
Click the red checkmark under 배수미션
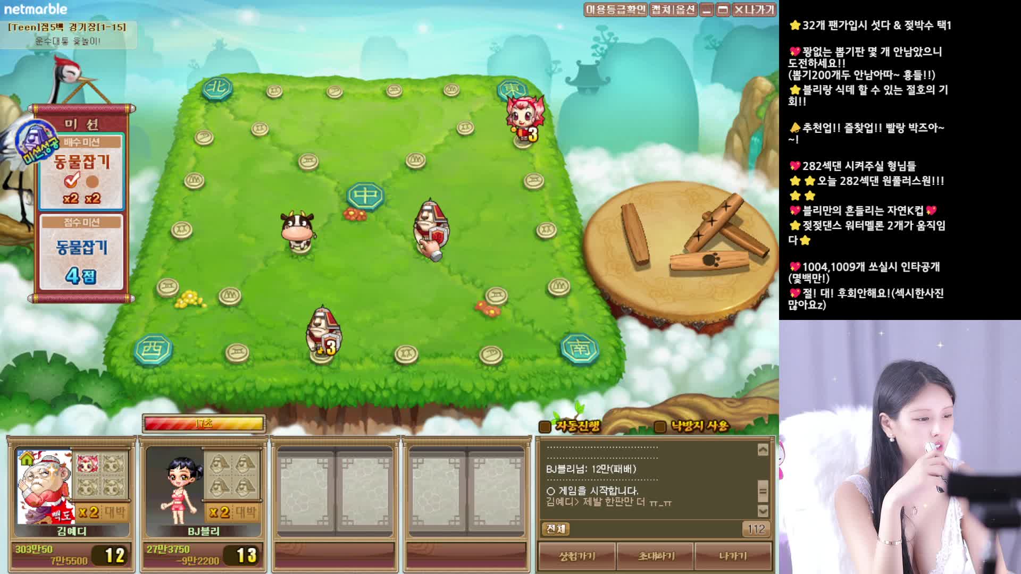71,181
